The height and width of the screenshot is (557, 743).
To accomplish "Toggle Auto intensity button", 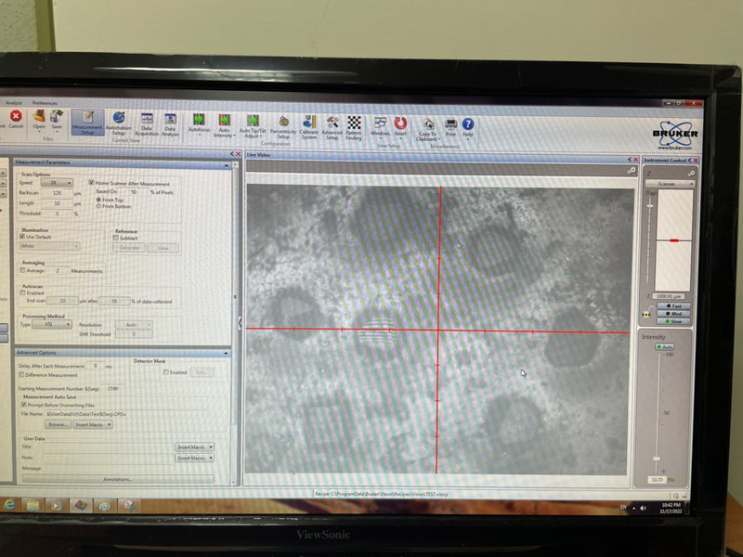I will tap(664, 347).
